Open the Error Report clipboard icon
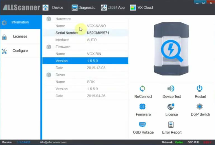Screen dimensions: 215x145 (x=171, y=124)
